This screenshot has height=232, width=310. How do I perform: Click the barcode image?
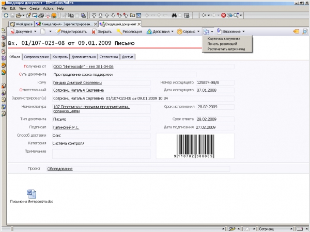pyautogui.click(x=195, y=146)
